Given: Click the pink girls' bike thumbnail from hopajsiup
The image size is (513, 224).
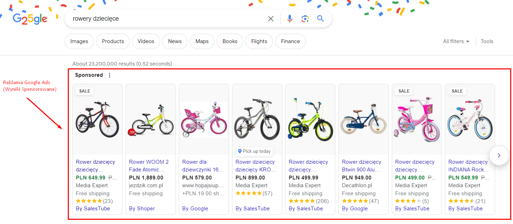Looking at the screenshot, I should (204, 120).
